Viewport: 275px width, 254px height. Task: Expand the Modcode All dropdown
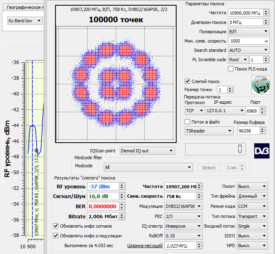(x=148, y=167)
